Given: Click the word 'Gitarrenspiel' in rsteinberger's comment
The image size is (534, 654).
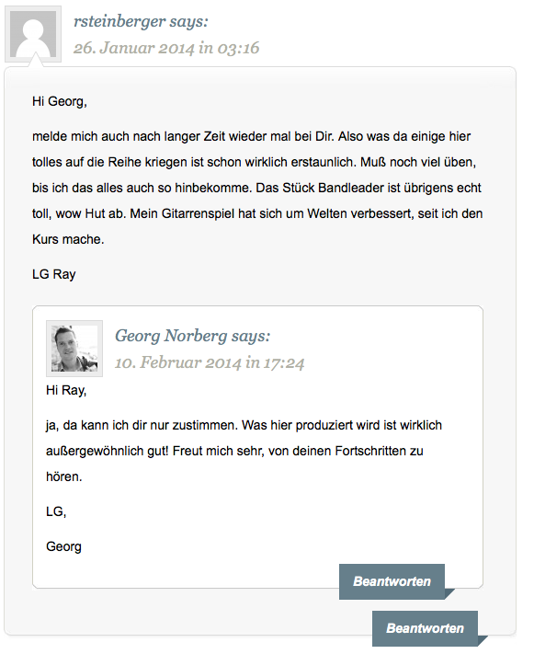Looking at the screenshot, I should (198, 213).
